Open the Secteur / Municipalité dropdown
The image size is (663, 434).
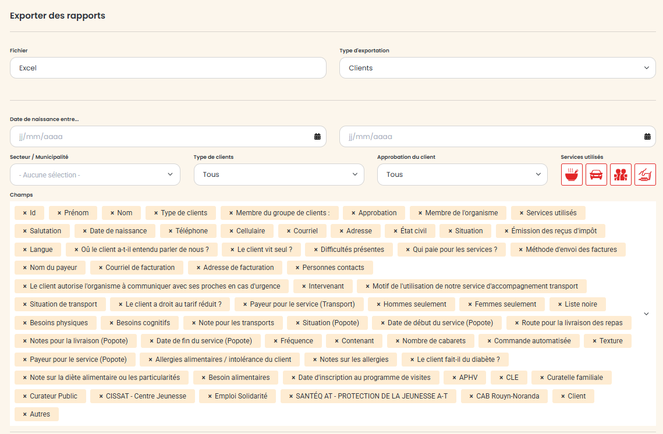[x=95, y=175]
